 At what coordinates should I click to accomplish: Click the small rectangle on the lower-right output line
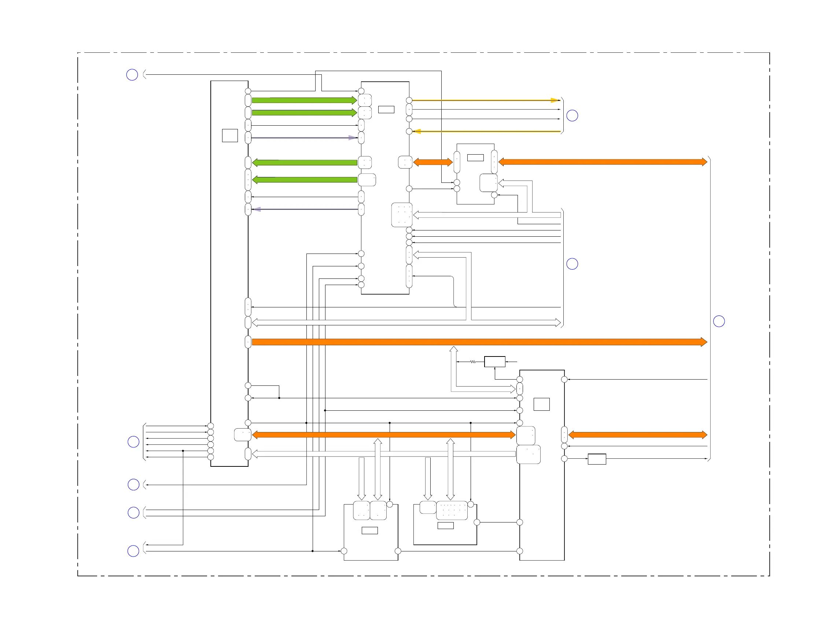[597, 459]
